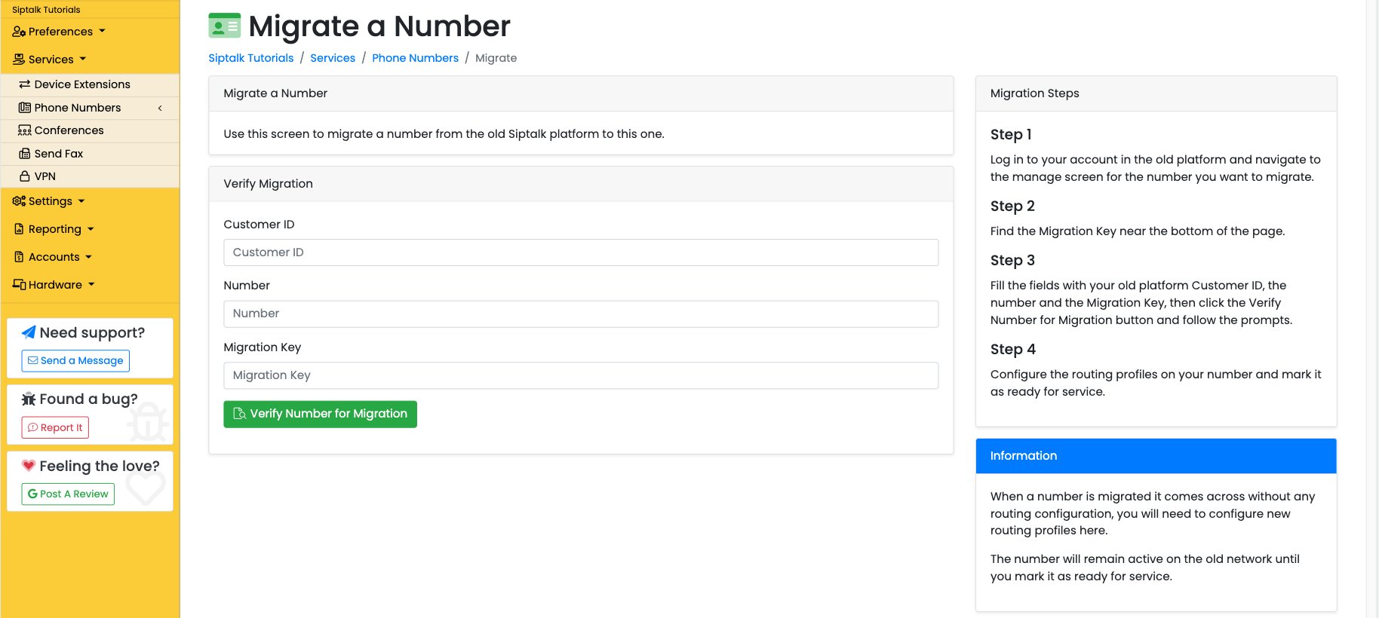Open the Phone Numbers menu item

tap(91, 108)
